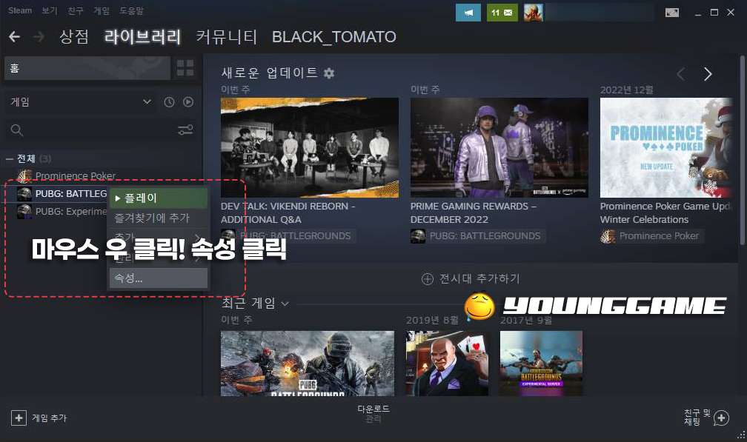Click Prominence Poker Game Update title text
The width and height of the screenshot is (747, 442).
click(x=665, y=212)
